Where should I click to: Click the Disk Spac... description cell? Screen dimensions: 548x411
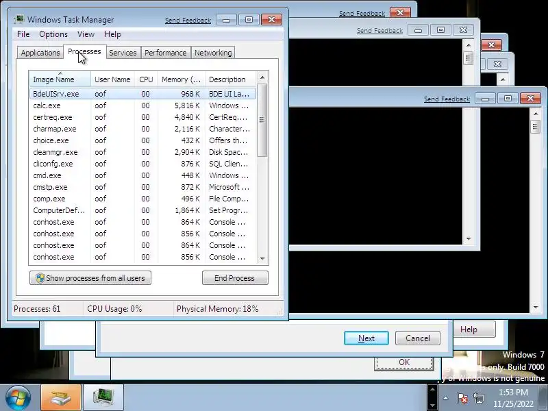229,152
